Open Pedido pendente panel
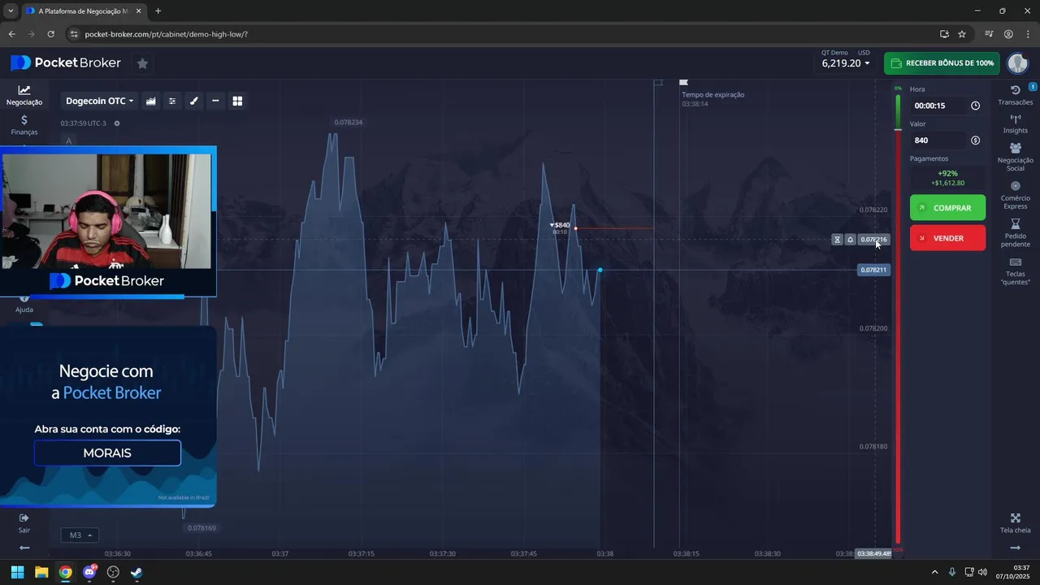The width and height of the screenshot is (1040, 585). tap(1016, 232)
